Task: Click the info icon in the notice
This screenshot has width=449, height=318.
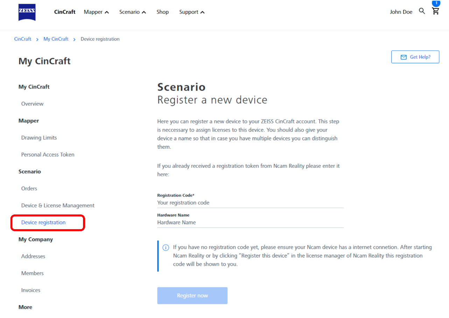Action: tap(166, 248)
